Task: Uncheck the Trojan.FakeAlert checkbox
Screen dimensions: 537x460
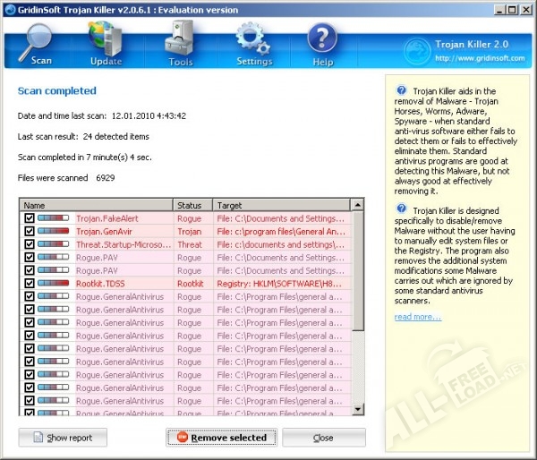Action: tap(30, 218)
